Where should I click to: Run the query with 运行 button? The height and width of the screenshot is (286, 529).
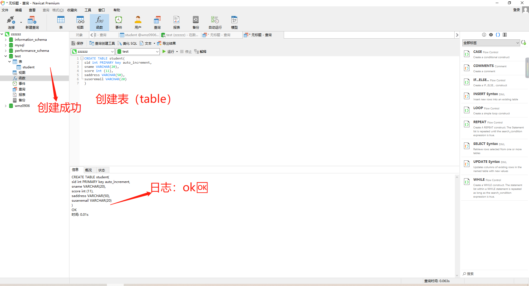pos(168,52)
